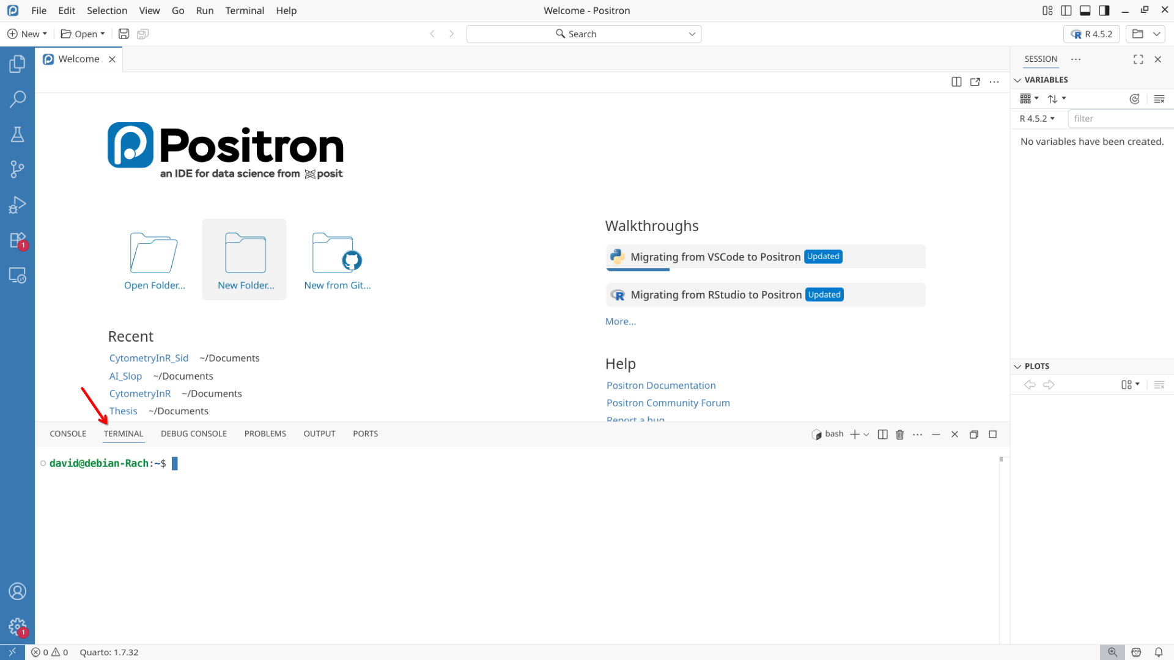The image size is (1174, 660).
Task: Toggle the primary side bar layout button
Action: pos(1066,10)
